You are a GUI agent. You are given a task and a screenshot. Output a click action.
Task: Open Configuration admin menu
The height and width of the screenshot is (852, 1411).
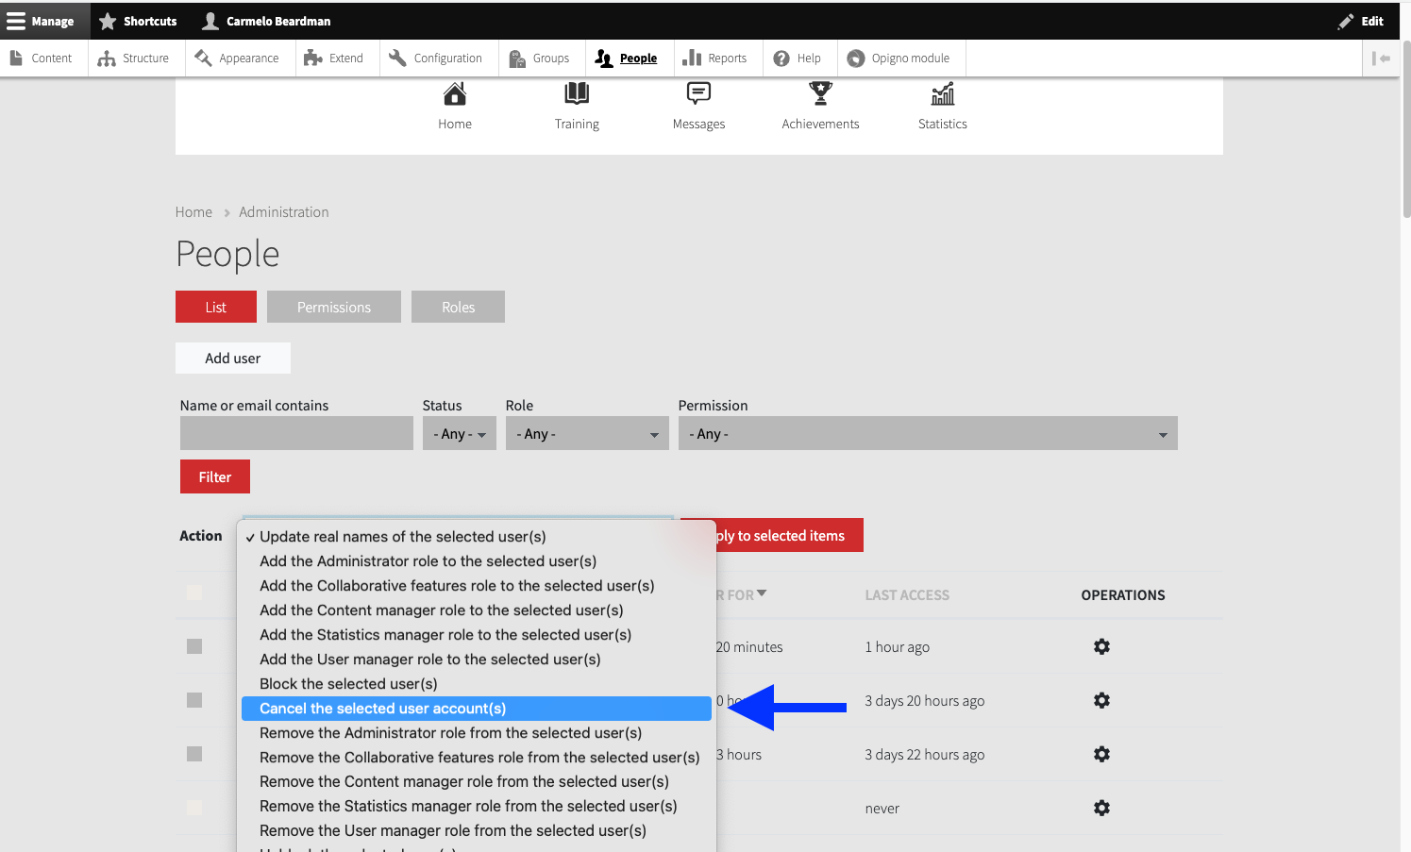[436, 58]
